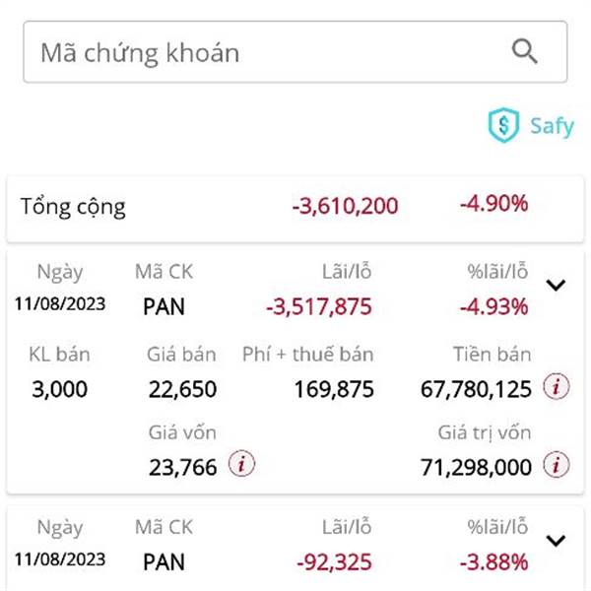This screenshot has width=591, height=591.
Task: Open the Safy shield icon
Action: tap(503, 125)
